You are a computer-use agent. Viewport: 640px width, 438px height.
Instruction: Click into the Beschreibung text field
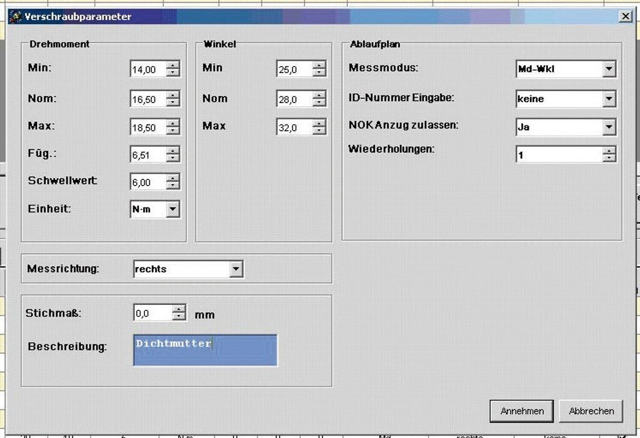[205, 350]
